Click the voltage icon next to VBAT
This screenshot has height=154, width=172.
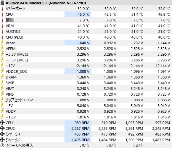click(x=2, y=88)
